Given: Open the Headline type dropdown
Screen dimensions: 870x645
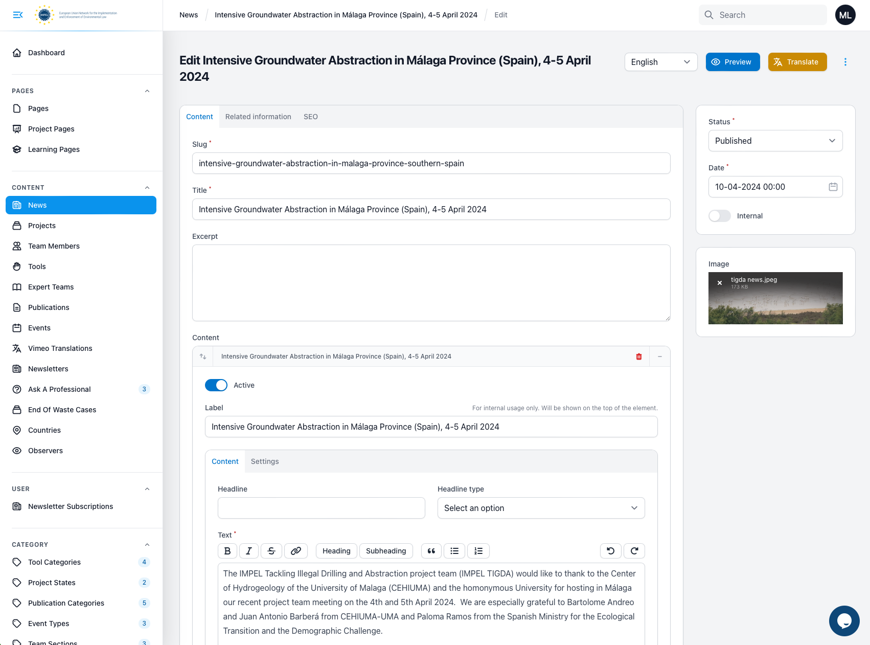Looking at the screenshot, I should 541,508.
